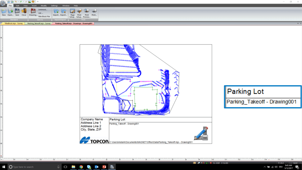Open a file with the Open icon

pyautogui.click(x=11, y=11)
